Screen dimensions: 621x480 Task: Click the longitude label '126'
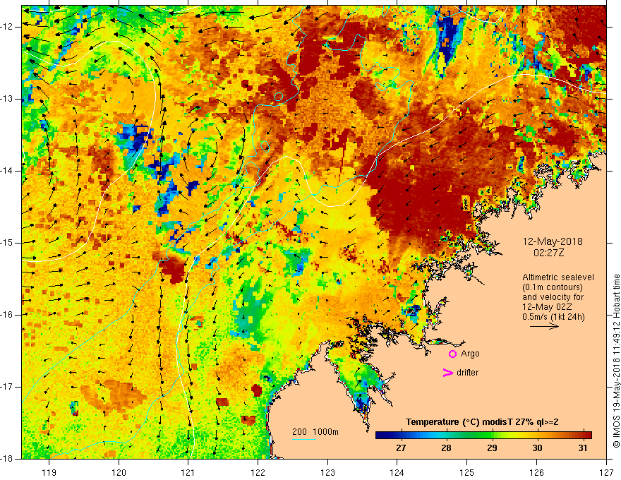[536, 472]
